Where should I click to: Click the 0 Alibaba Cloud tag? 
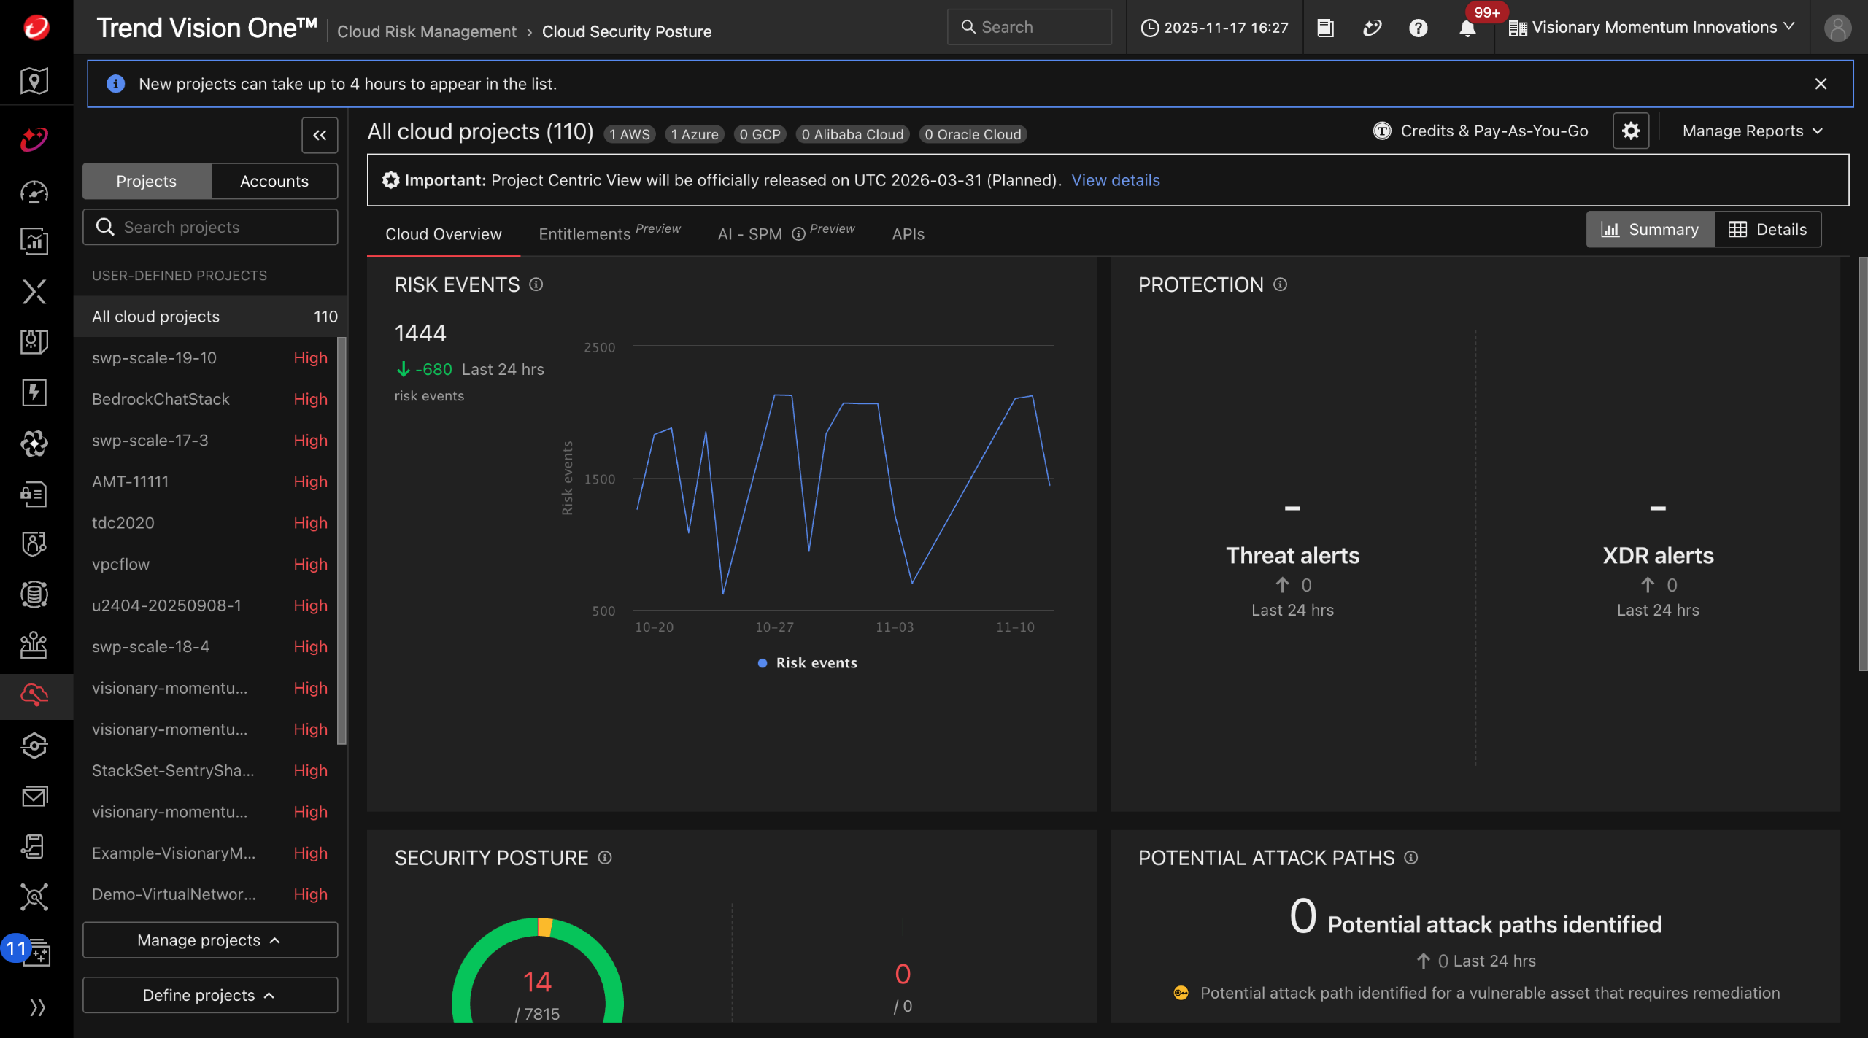[852, 134]
